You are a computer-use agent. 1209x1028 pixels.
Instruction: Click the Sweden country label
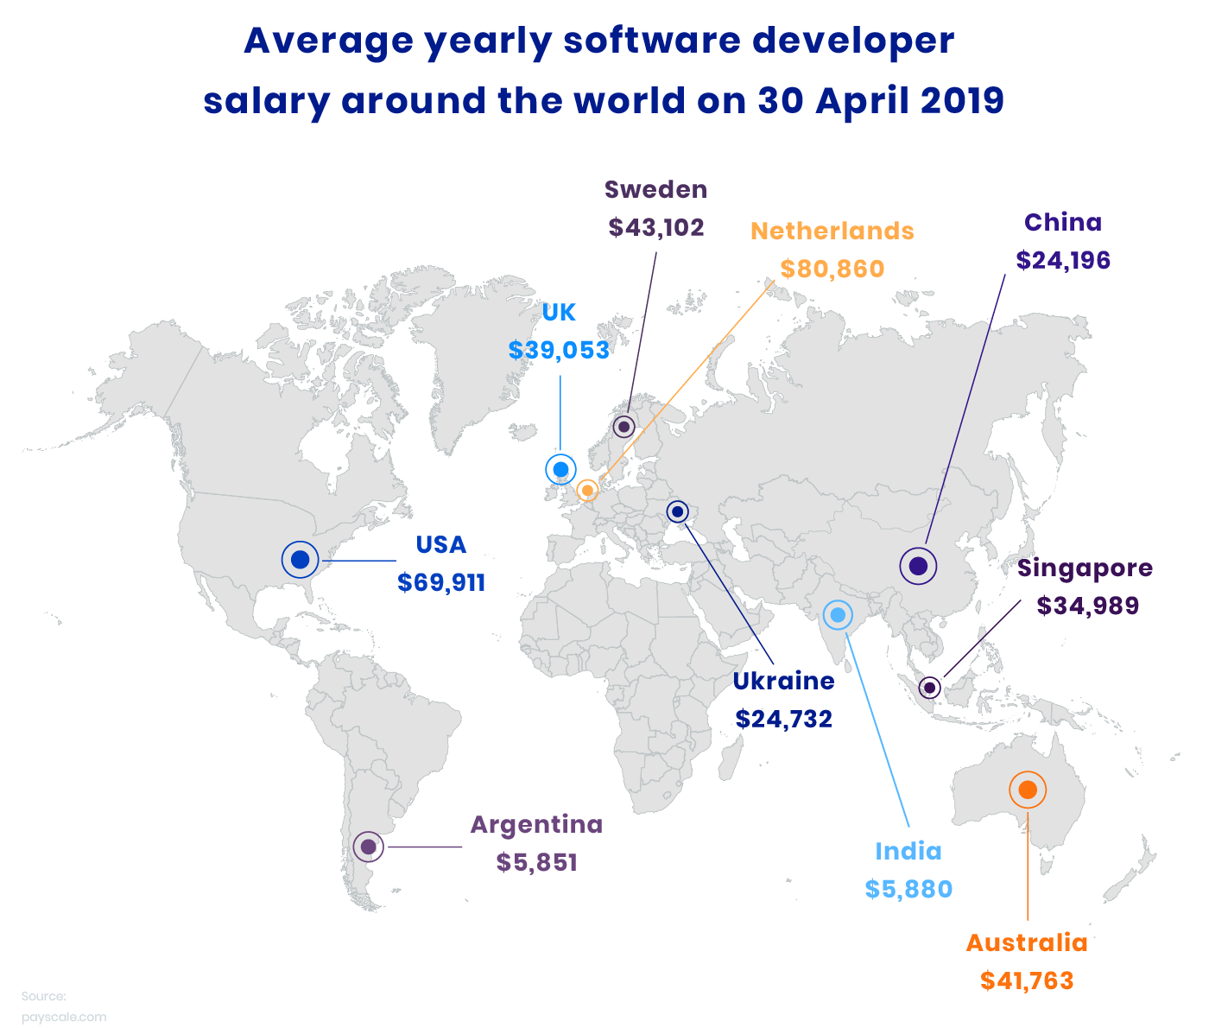[x=655, y=188]
